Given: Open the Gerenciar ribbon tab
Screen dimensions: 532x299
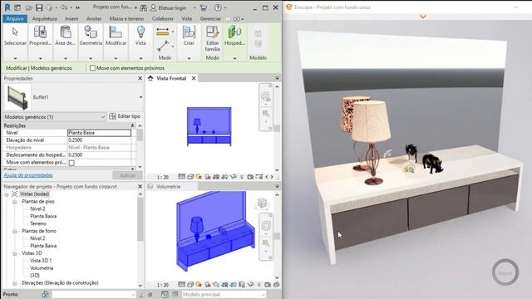Looking at the screenshot, I should tap(210, 18).
